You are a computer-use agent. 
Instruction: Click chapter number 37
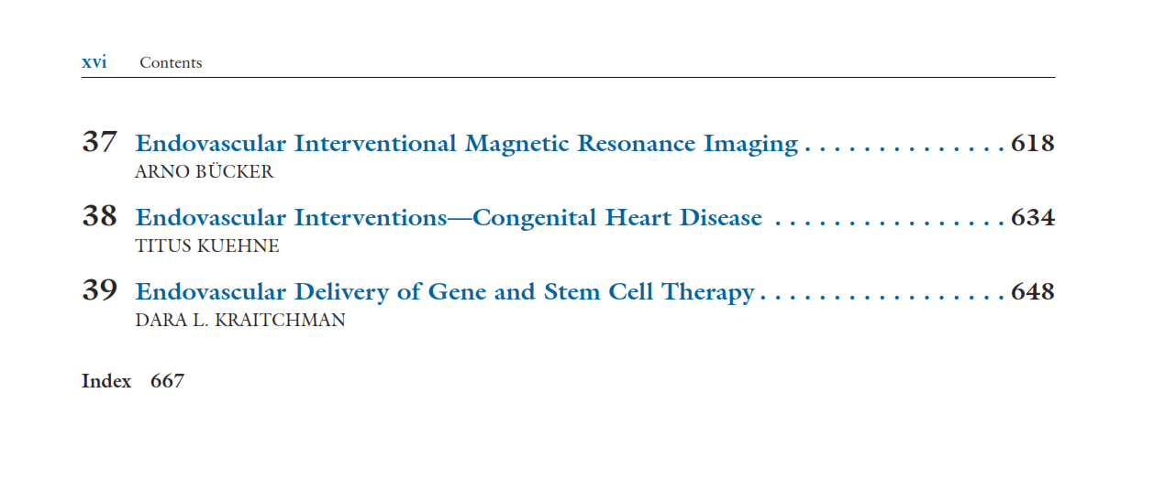tap(100, 143)
